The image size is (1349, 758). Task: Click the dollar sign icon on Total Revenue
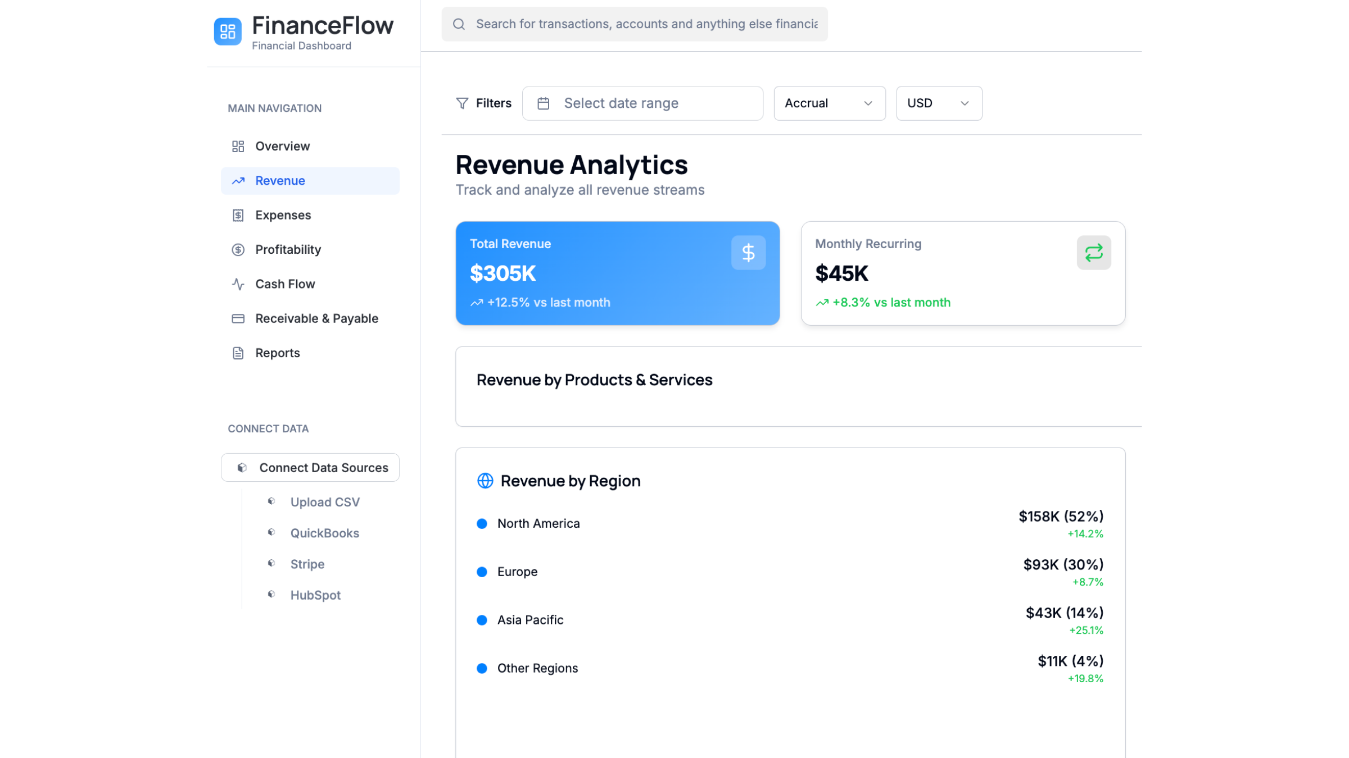pos(748,253)
